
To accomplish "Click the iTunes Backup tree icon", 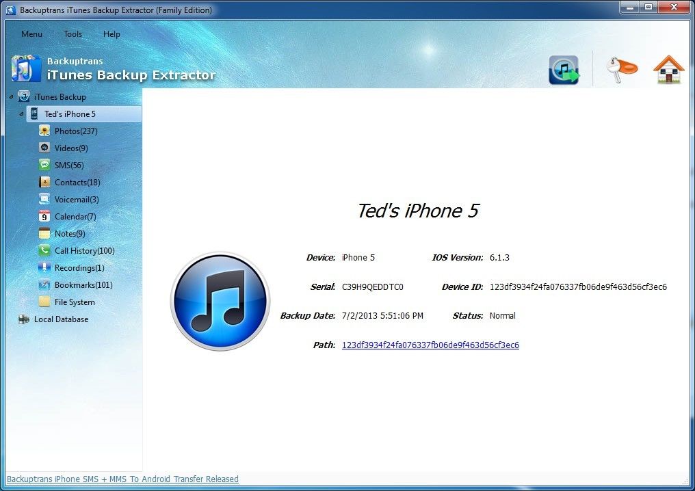I will (24, 96).
